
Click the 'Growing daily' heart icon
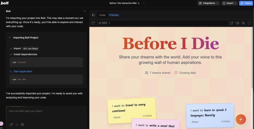click(x=176, y=73)
